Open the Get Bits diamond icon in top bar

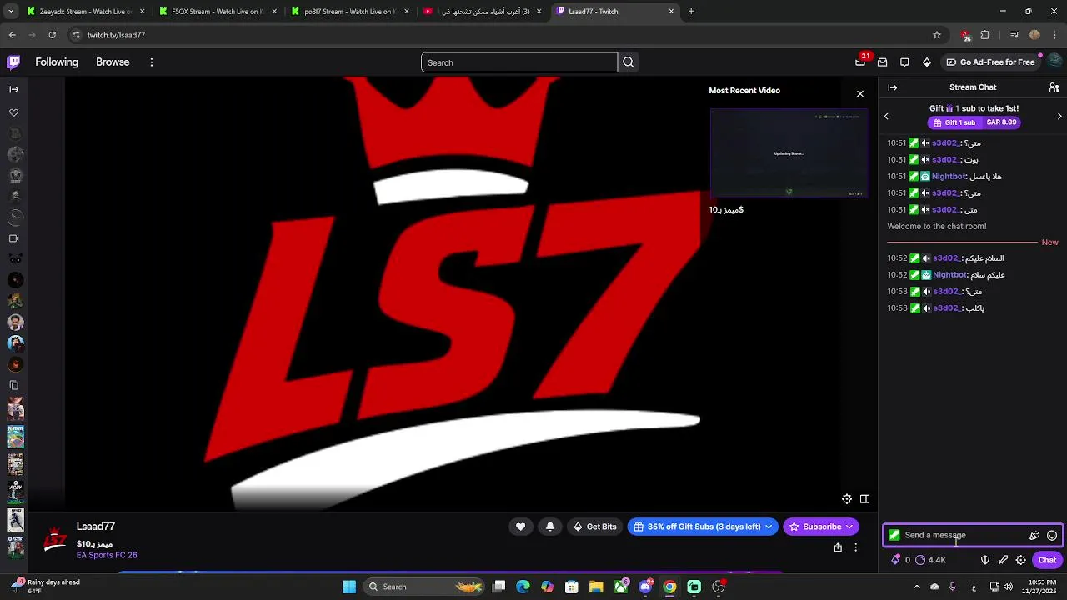click(x=926, y=62)
